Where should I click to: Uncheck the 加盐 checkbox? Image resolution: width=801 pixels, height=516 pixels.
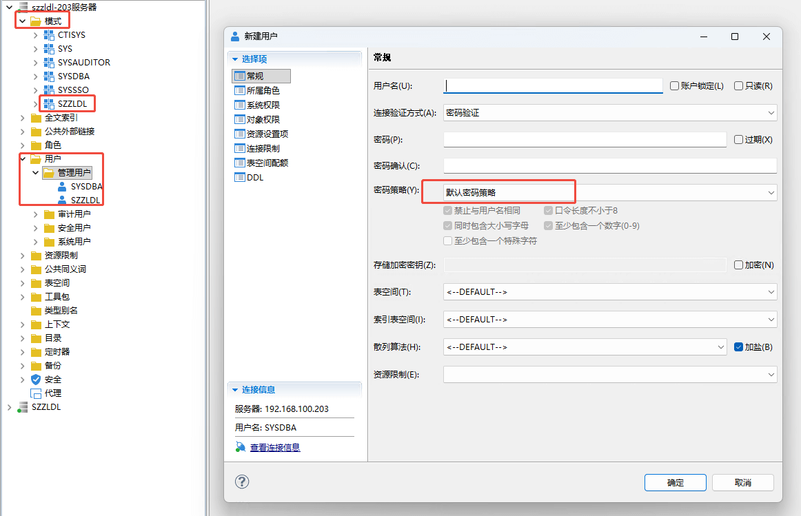[x=738, y=347]
